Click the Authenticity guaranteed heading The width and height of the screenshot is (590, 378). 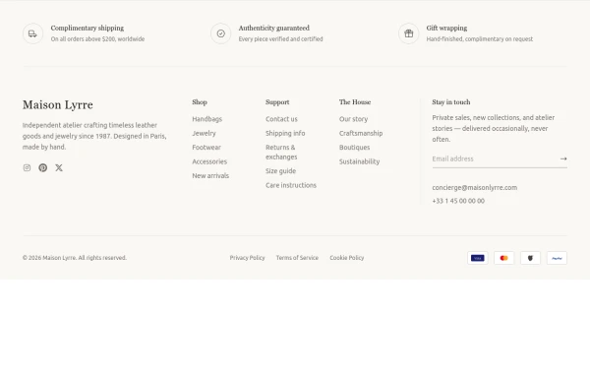274,28
